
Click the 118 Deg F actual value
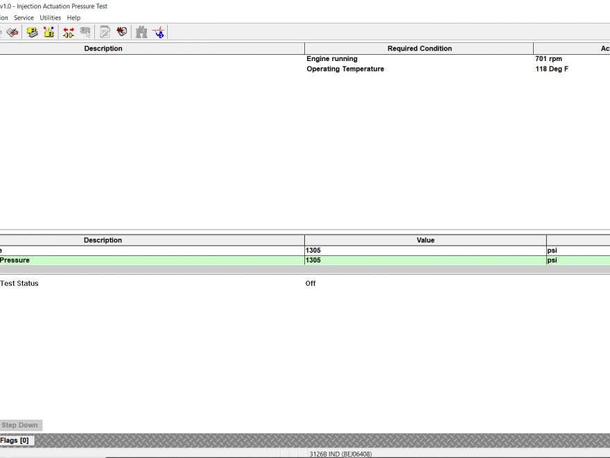click(552, 69)
